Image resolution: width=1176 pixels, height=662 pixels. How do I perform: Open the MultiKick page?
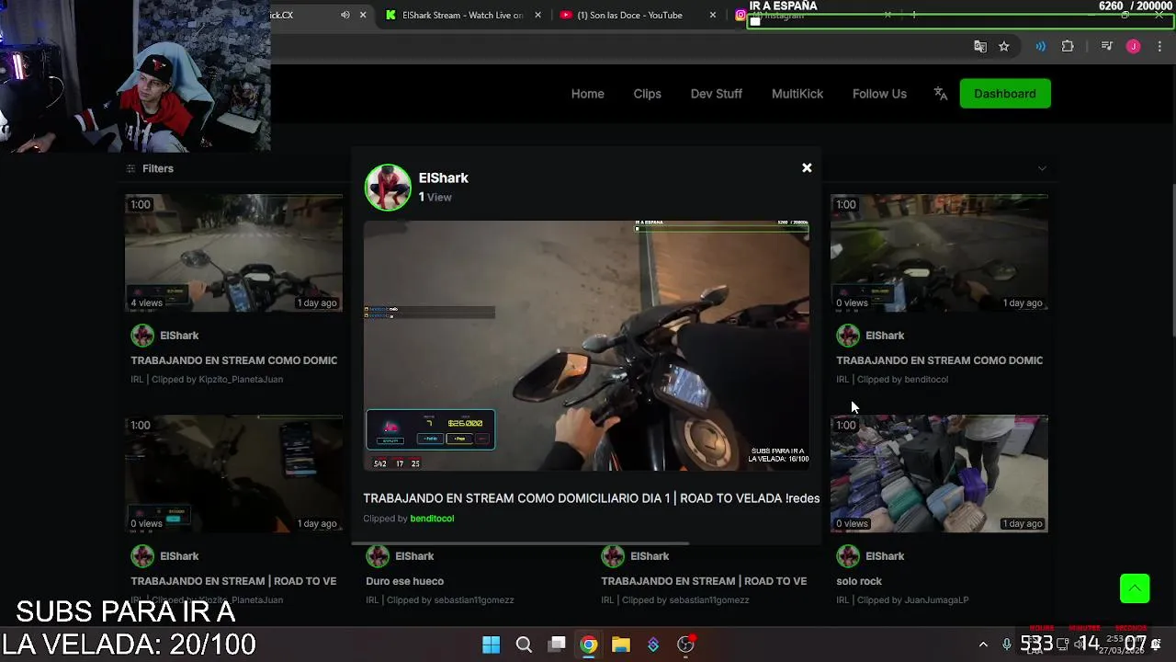click(797, 94)
